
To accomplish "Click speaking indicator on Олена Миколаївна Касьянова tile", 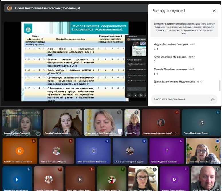I will (x=217, y=141).
